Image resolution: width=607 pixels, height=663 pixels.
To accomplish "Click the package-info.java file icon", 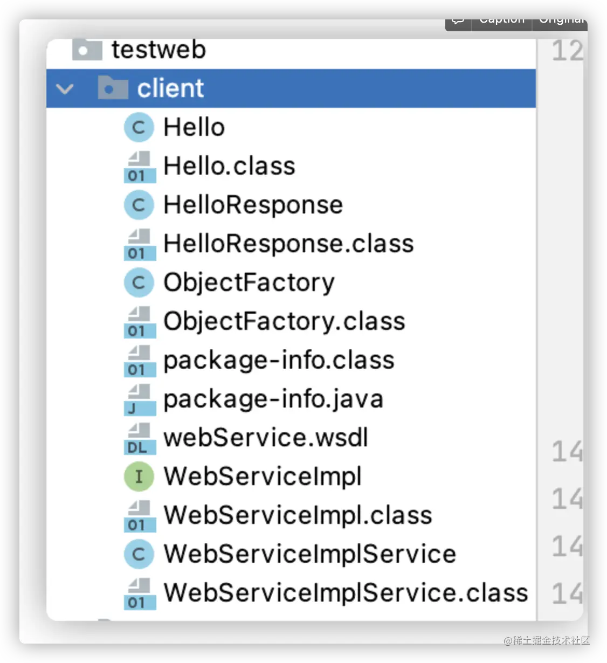I will point(139,399).
